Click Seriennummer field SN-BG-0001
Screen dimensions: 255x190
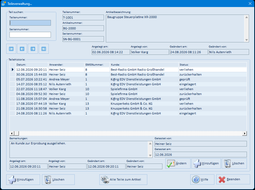[x=83, y=39]
